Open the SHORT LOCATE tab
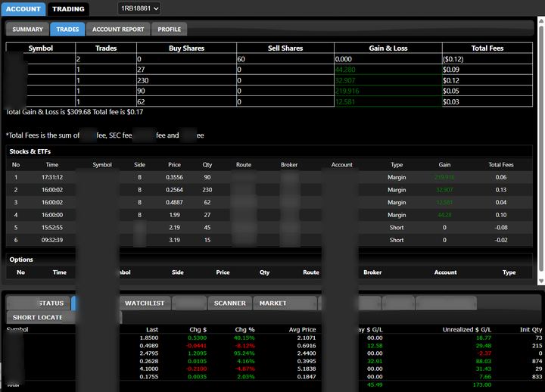545x392 pixels. pyautogui.click(x=38, y=317)
